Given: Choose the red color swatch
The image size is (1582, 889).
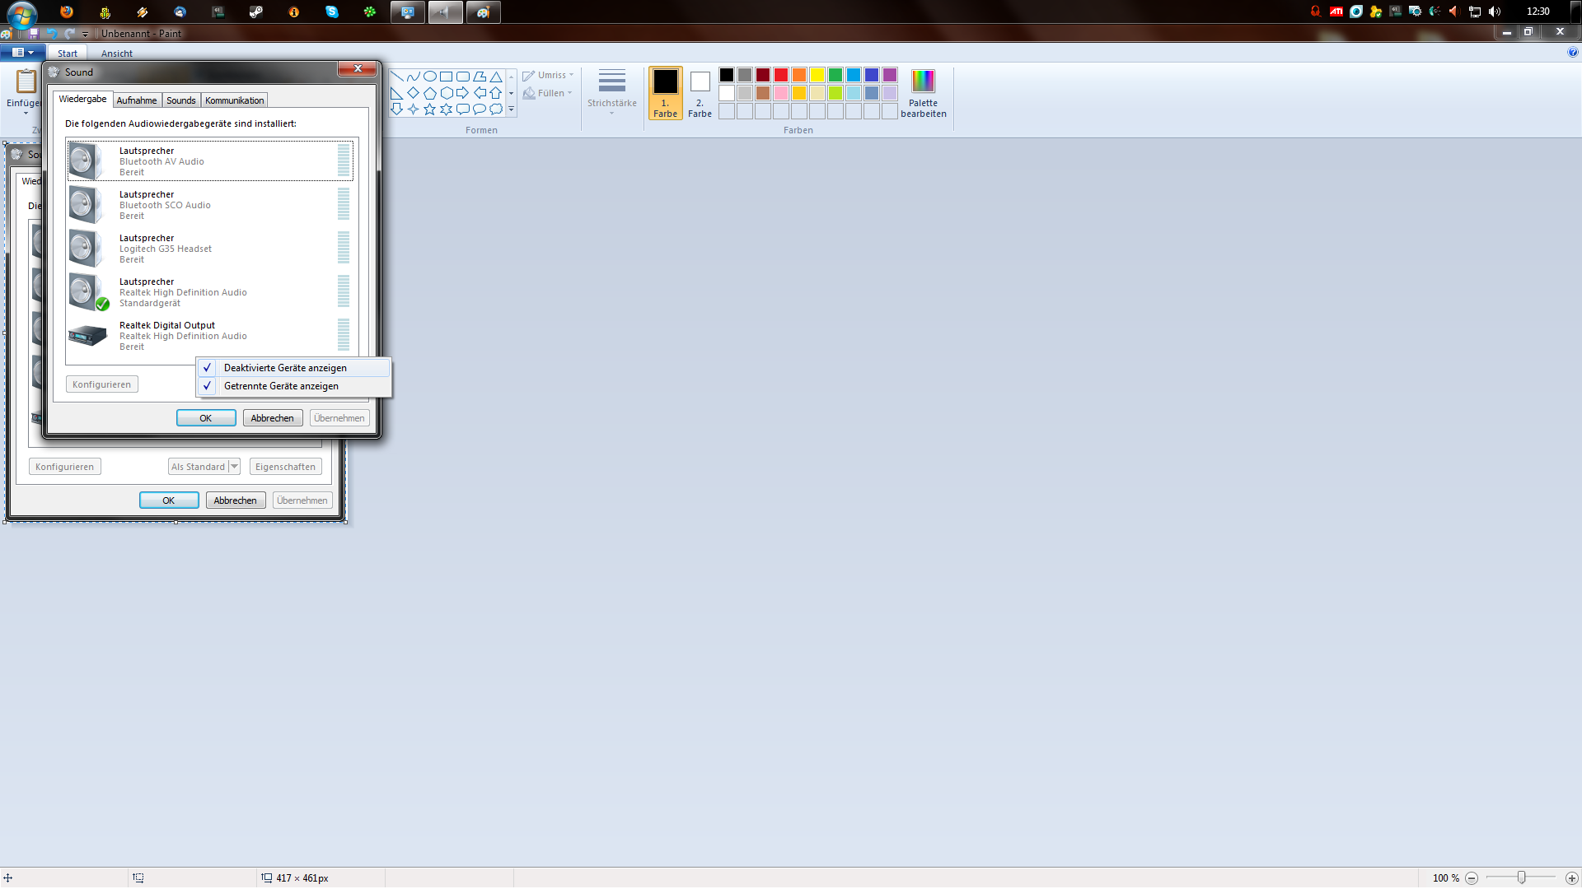Looking at the screenshot, I should pos(780,75).
